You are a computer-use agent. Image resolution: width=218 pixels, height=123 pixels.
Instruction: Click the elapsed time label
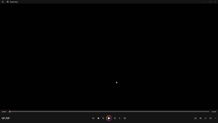4,112
